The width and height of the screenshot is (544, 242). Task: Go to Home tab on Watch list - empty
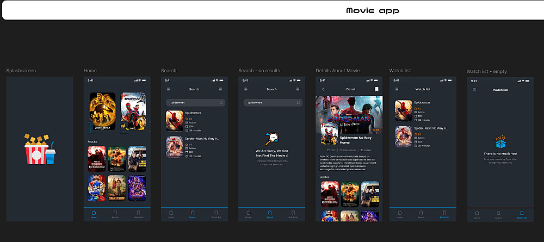point(477,215)
